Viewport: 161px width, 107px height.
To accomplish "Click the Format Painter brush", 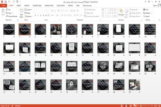I will click(x=7, y=16).
